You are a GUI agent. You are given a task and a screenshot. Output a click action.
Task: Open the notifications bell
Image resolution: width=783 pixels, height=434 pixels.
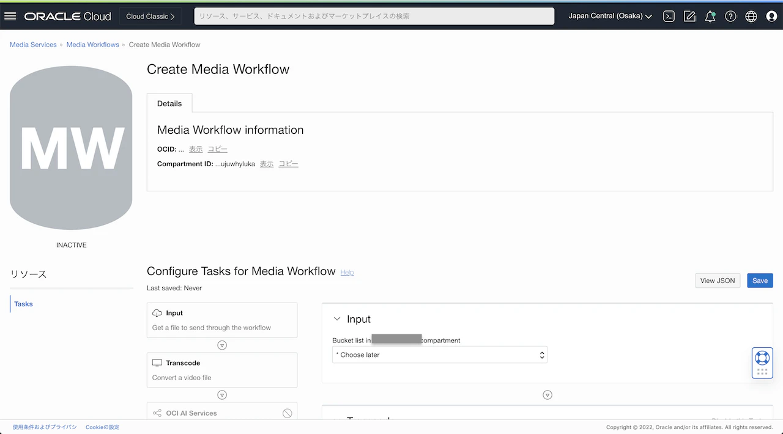pos(710,17)
